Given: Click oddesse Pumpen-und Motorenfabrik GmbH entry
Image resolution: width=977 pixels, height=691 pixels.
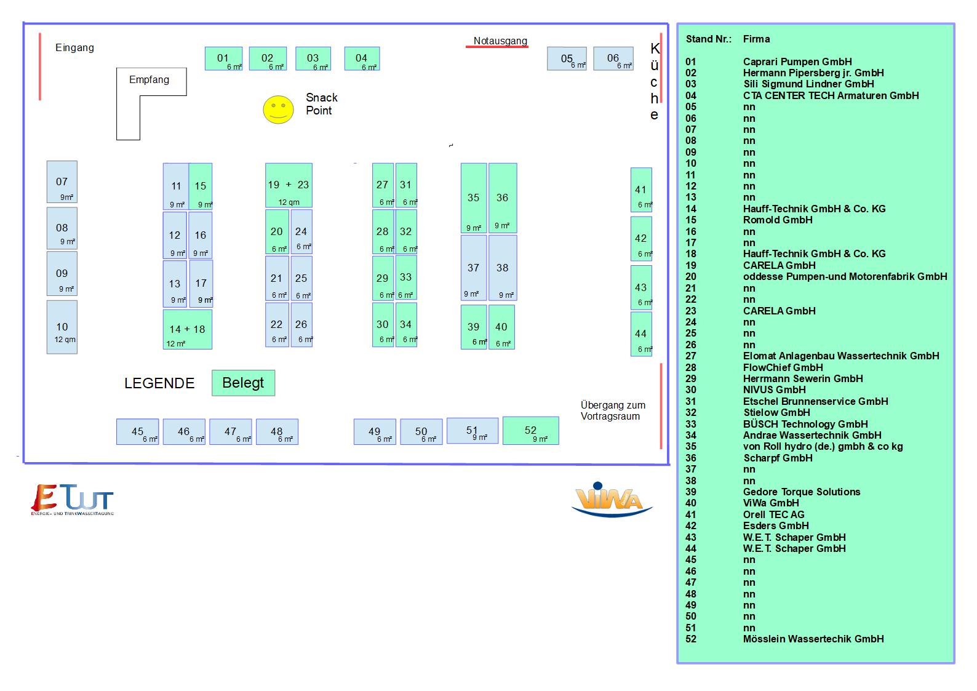Looking at the screenshot, I should tap(845, 276).
